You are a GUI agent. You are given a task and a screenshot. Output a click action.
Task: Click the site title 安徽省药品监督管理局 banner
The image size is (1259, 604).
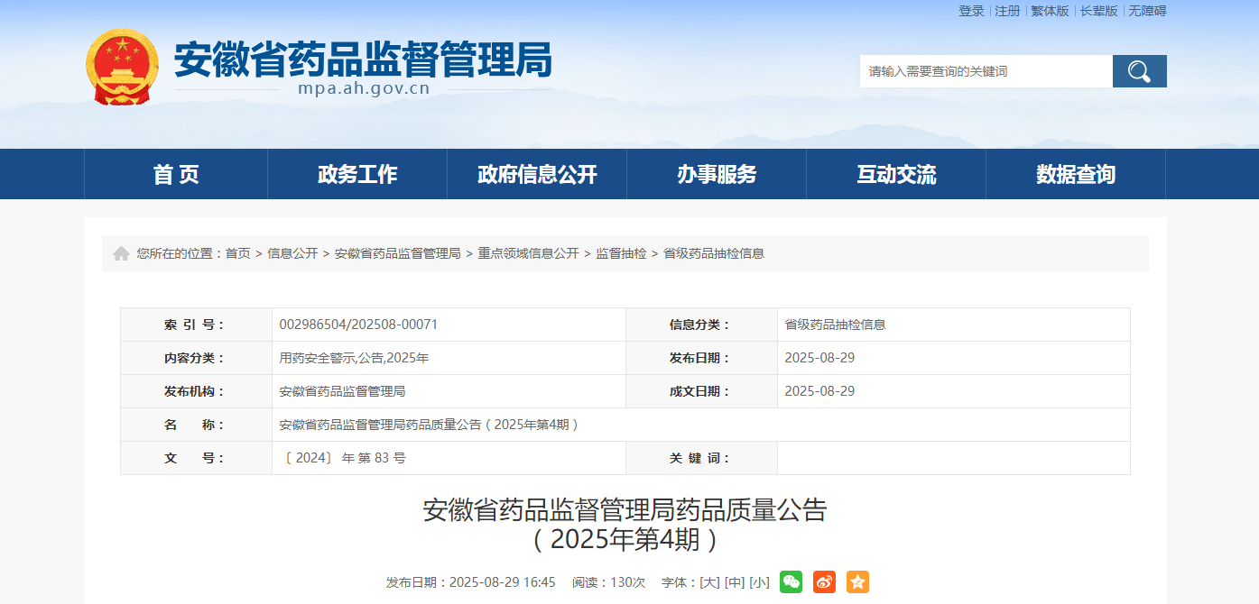pos(363,59)
